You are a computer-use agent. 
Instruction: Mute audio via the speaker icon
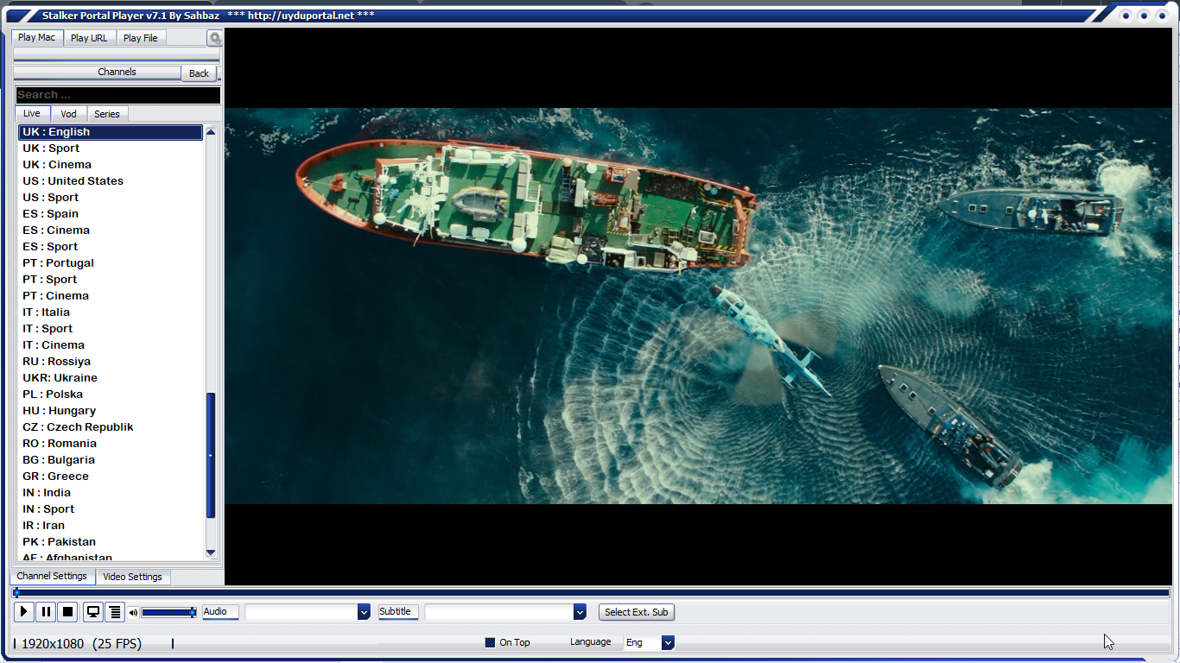coord(133,613)
